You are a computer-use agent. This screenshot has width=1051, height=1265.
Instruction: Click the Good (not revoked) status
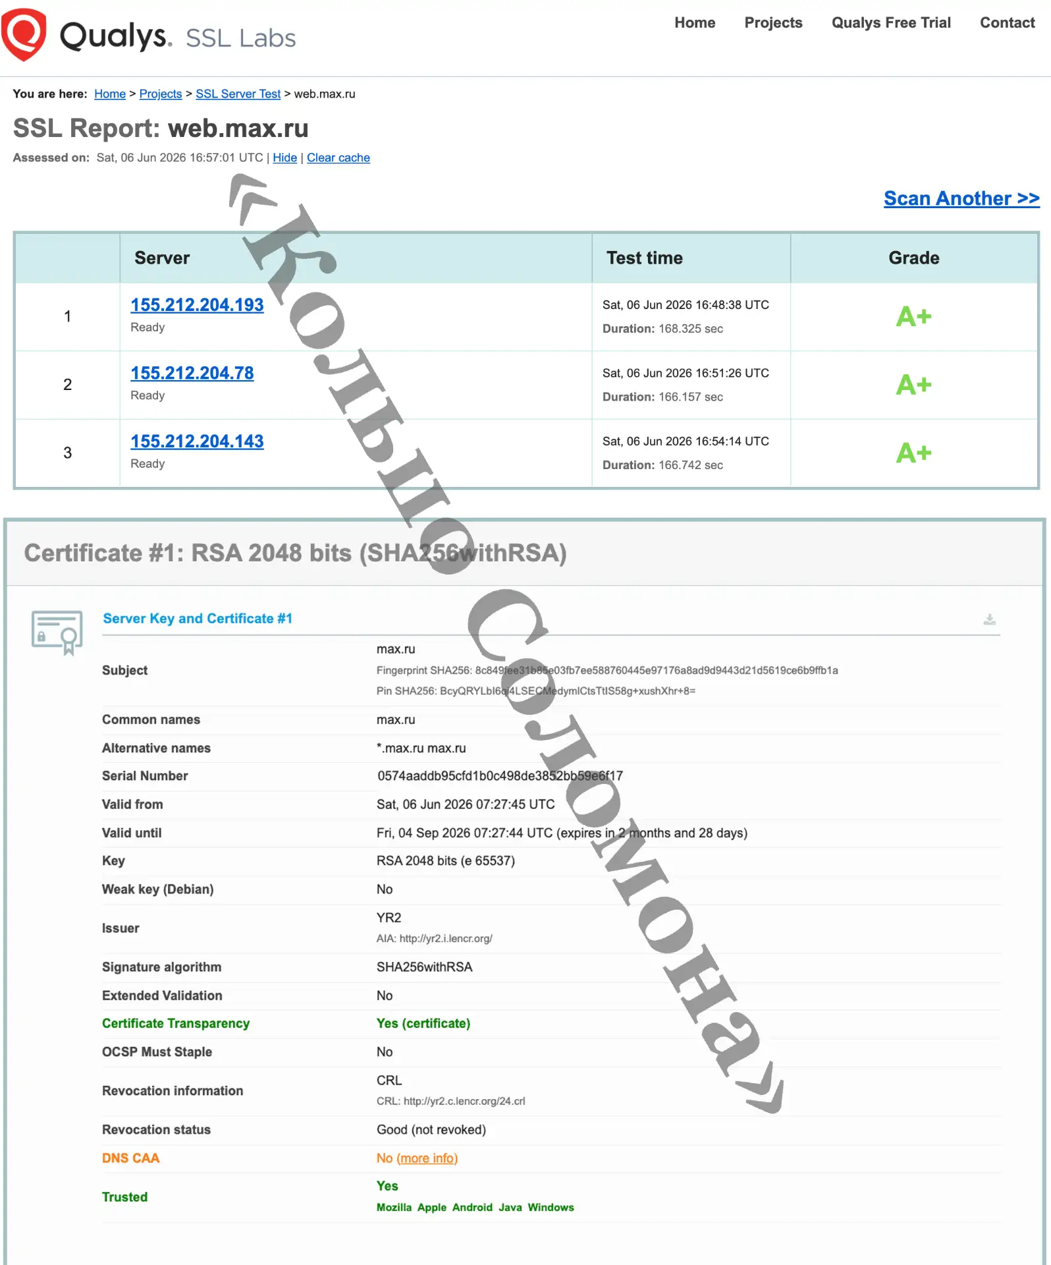click(x=431, y=1130)
